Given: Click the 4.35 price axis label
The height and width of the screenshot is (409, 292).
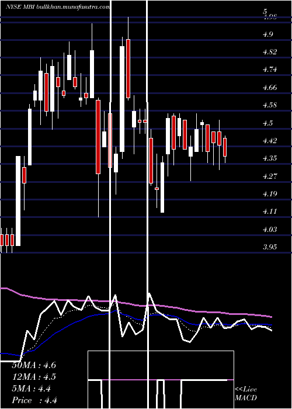Looking at the screenshot, I should coord(270,158).
